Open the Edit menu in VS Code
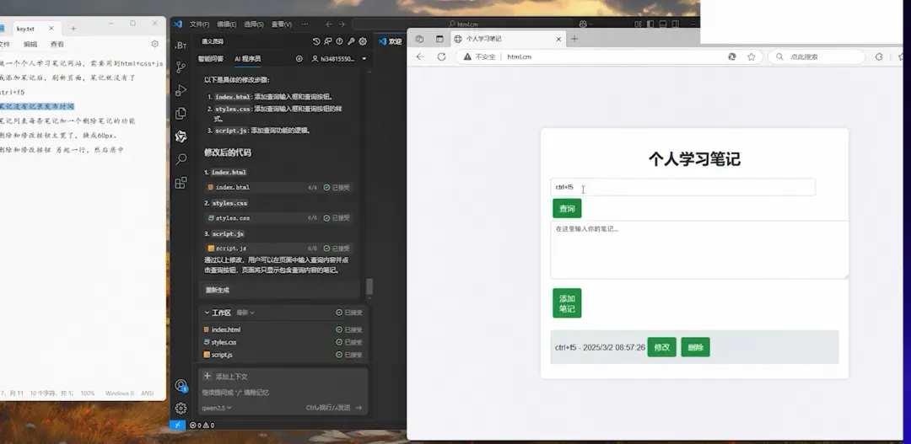This screenshot has height=444, width=911. 227,24
